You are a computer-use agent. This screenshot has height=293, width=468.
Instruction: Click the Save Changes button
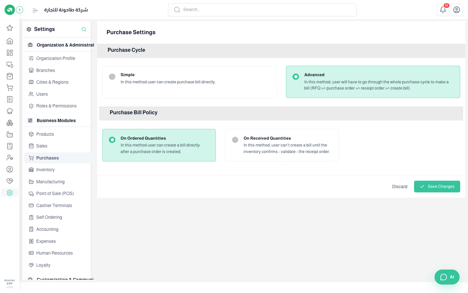click(x=437, y=187)
